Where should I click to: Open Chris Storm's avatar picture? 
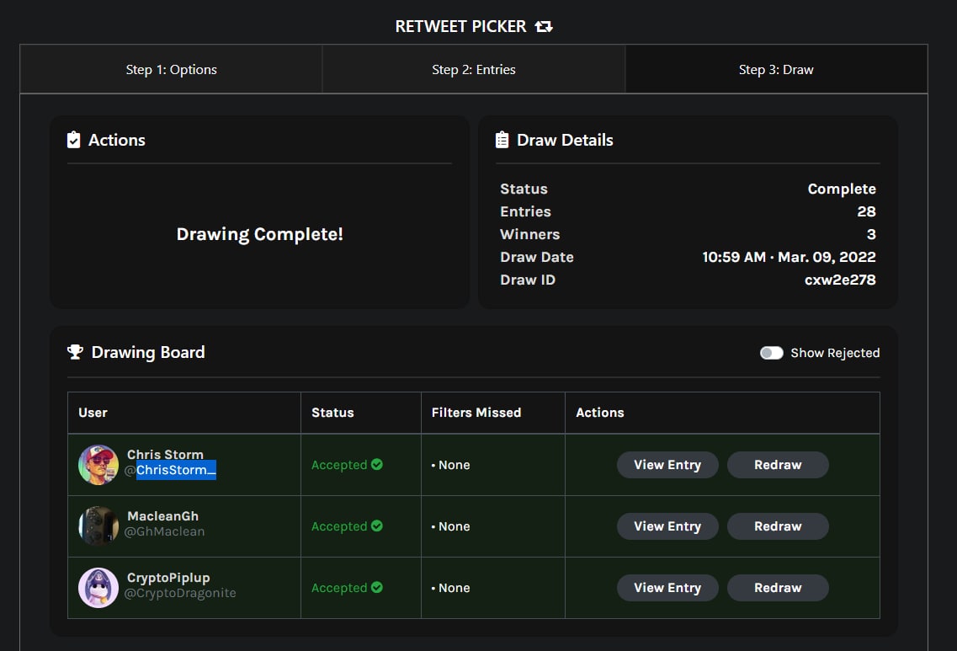(98, 465)
